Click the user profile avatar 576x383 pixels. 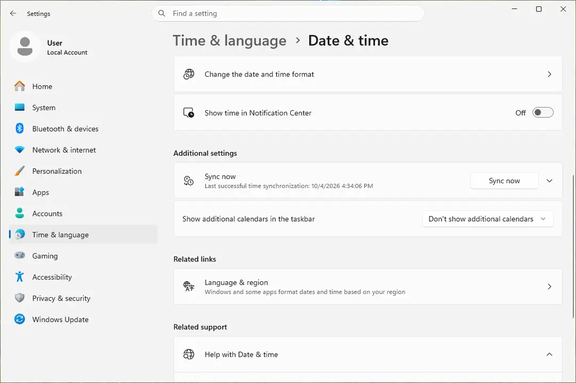25,46
